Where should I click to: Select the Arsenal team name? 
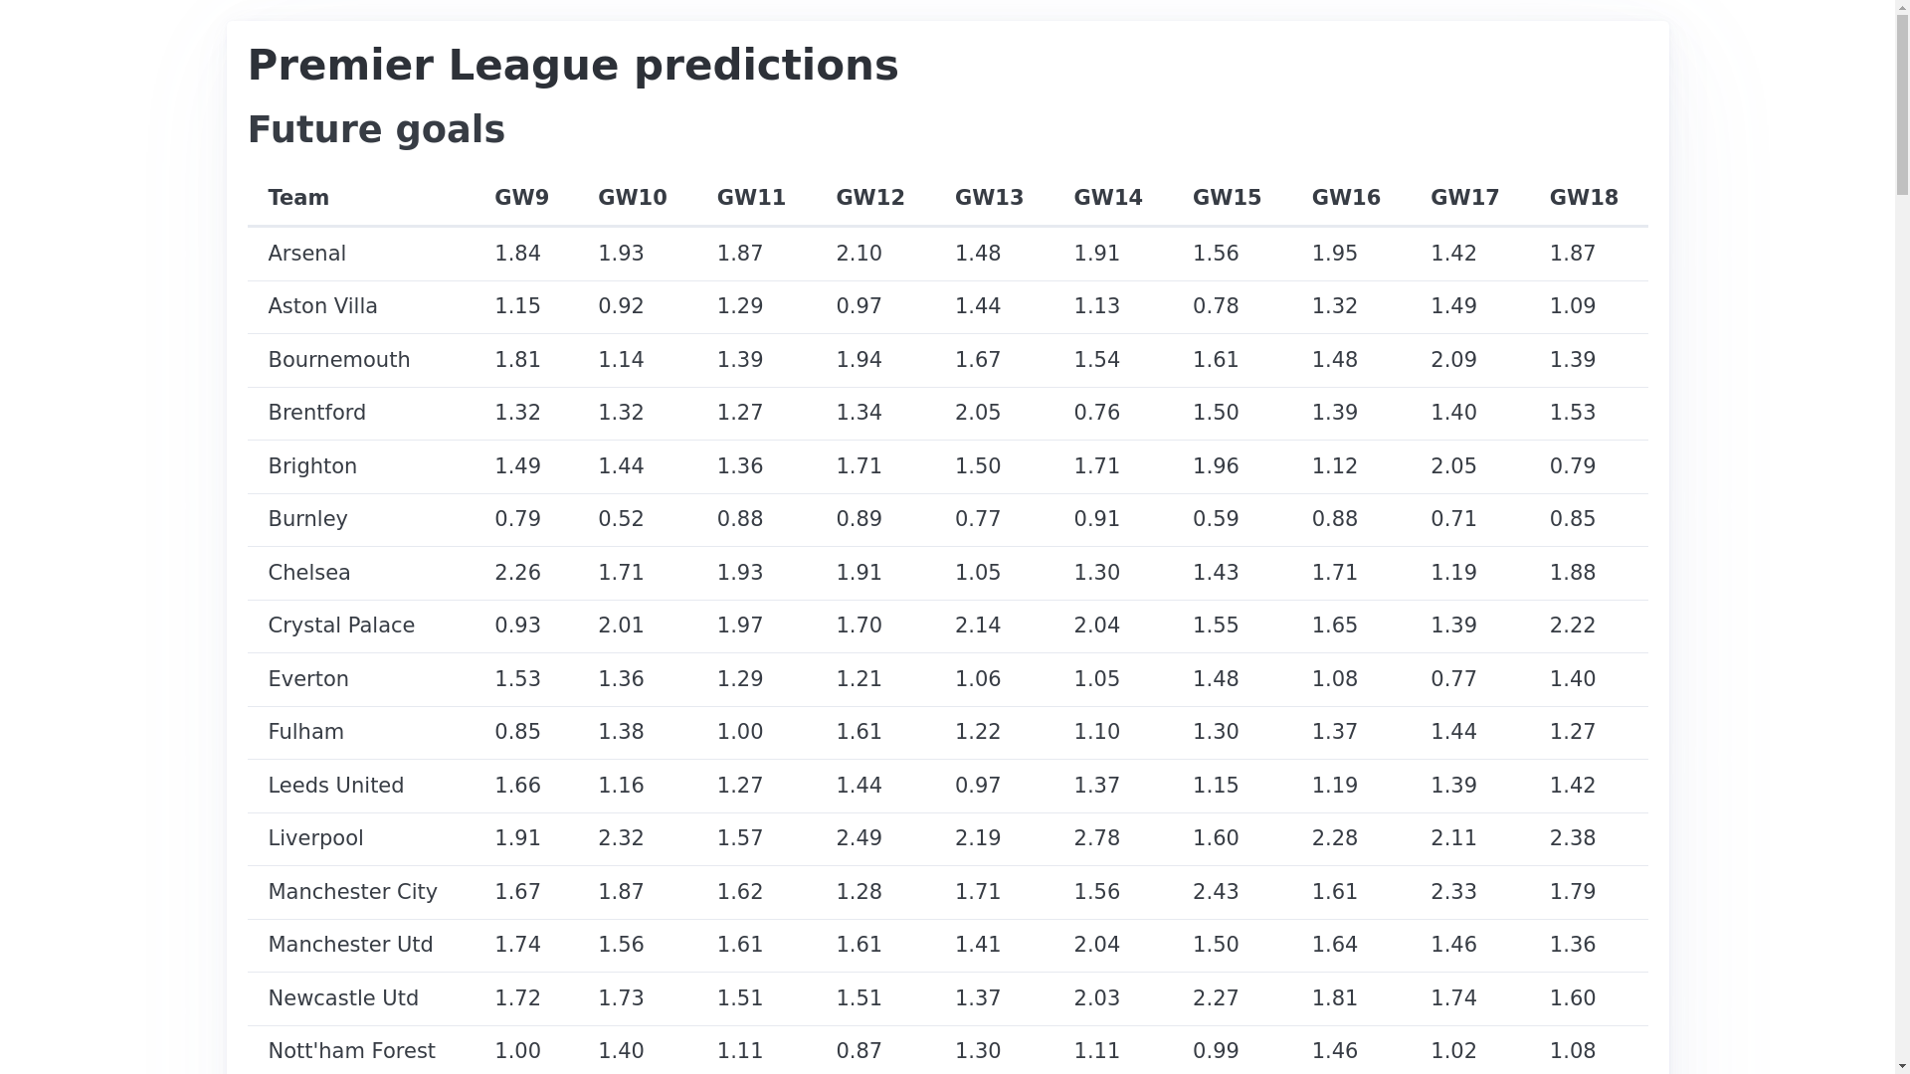(x=306, y=254)
